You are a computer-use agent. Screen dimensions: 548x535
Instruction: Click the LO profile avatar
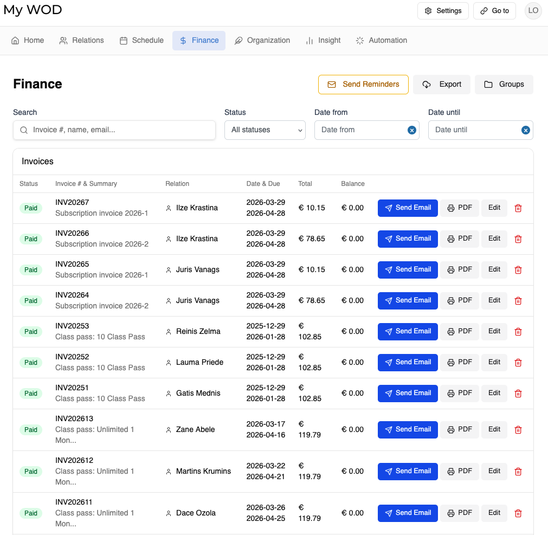tap(533, 10)
